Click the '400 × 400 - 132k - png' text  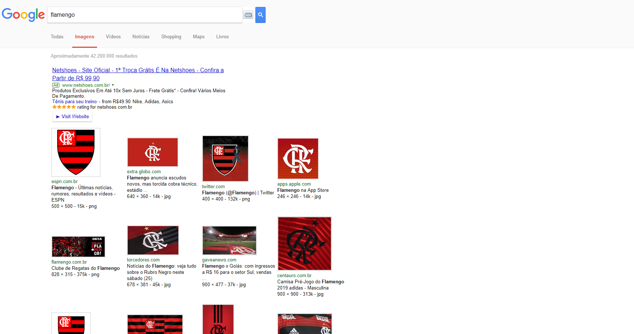click(226, 199)
